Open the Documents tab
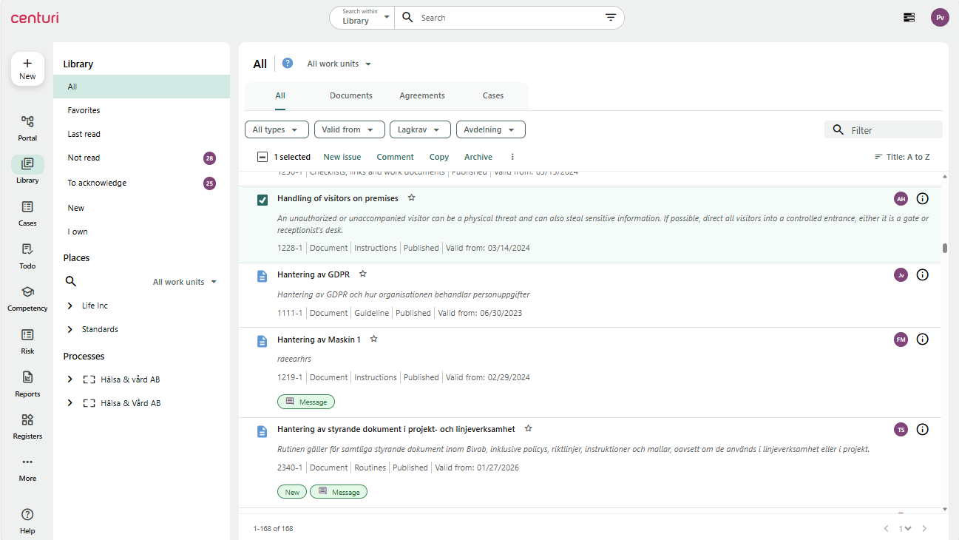The height and width of the screenshot is (540, 959). click(350, 95)
